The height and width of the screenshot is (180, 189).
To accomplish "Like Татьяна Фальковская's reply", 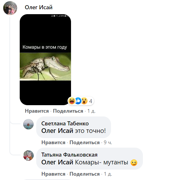I will pyautogui.click(x=53, y=174).
